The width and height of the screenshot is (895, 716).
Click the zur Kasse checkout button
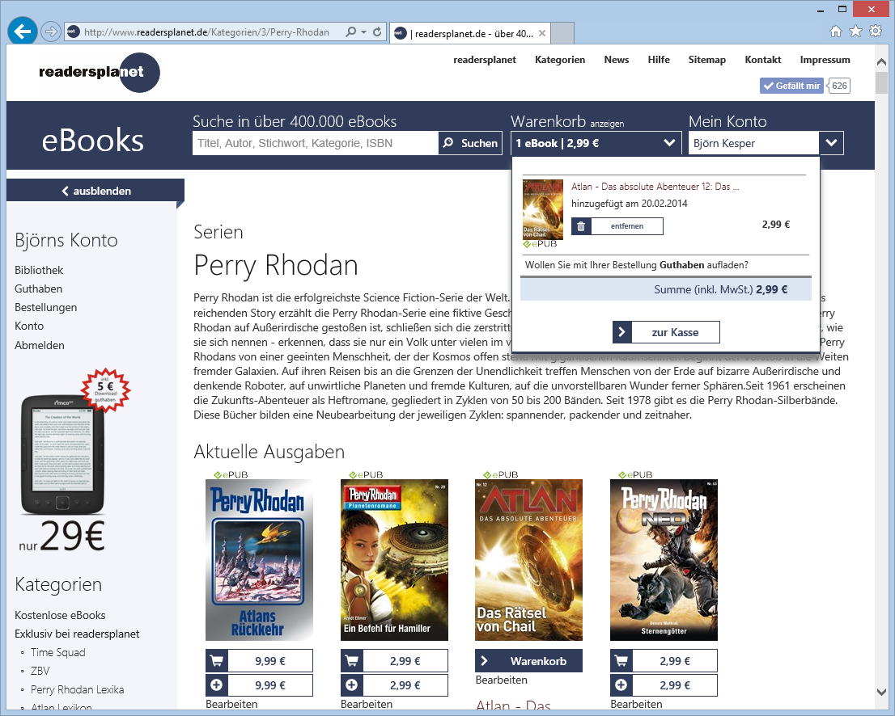[x=666, y=332]
